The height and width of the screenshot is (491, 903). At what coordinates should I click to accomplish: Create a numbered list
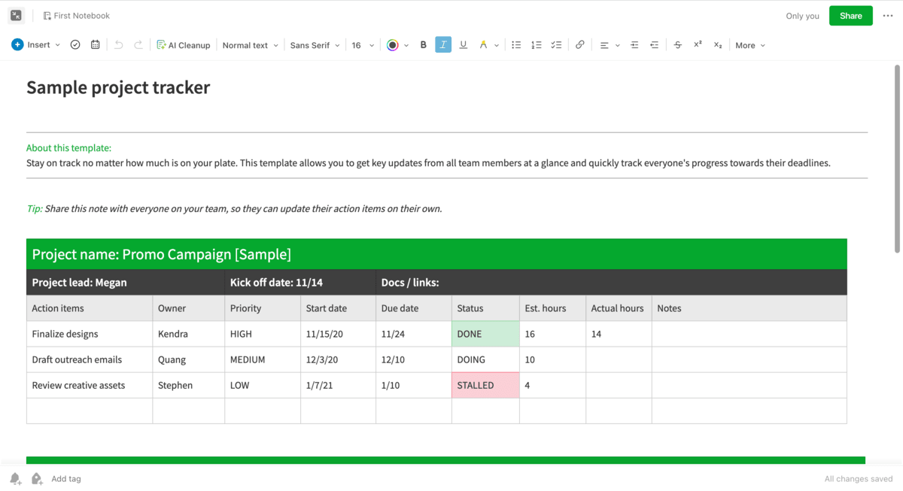click(x=536, y=45)
